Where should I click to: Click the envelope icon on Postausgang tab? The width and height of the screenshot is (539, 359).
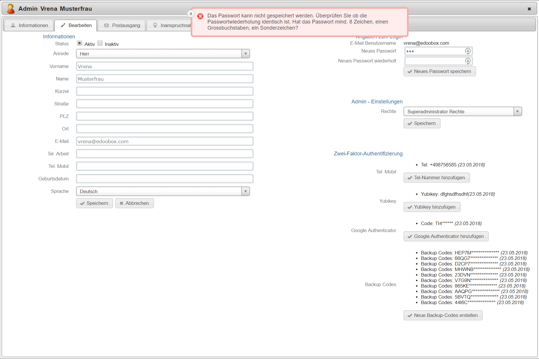coord(106,26)
